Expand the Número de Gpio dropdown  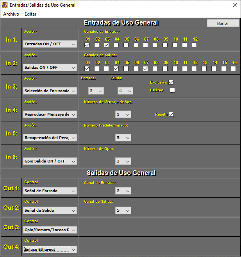123,161
